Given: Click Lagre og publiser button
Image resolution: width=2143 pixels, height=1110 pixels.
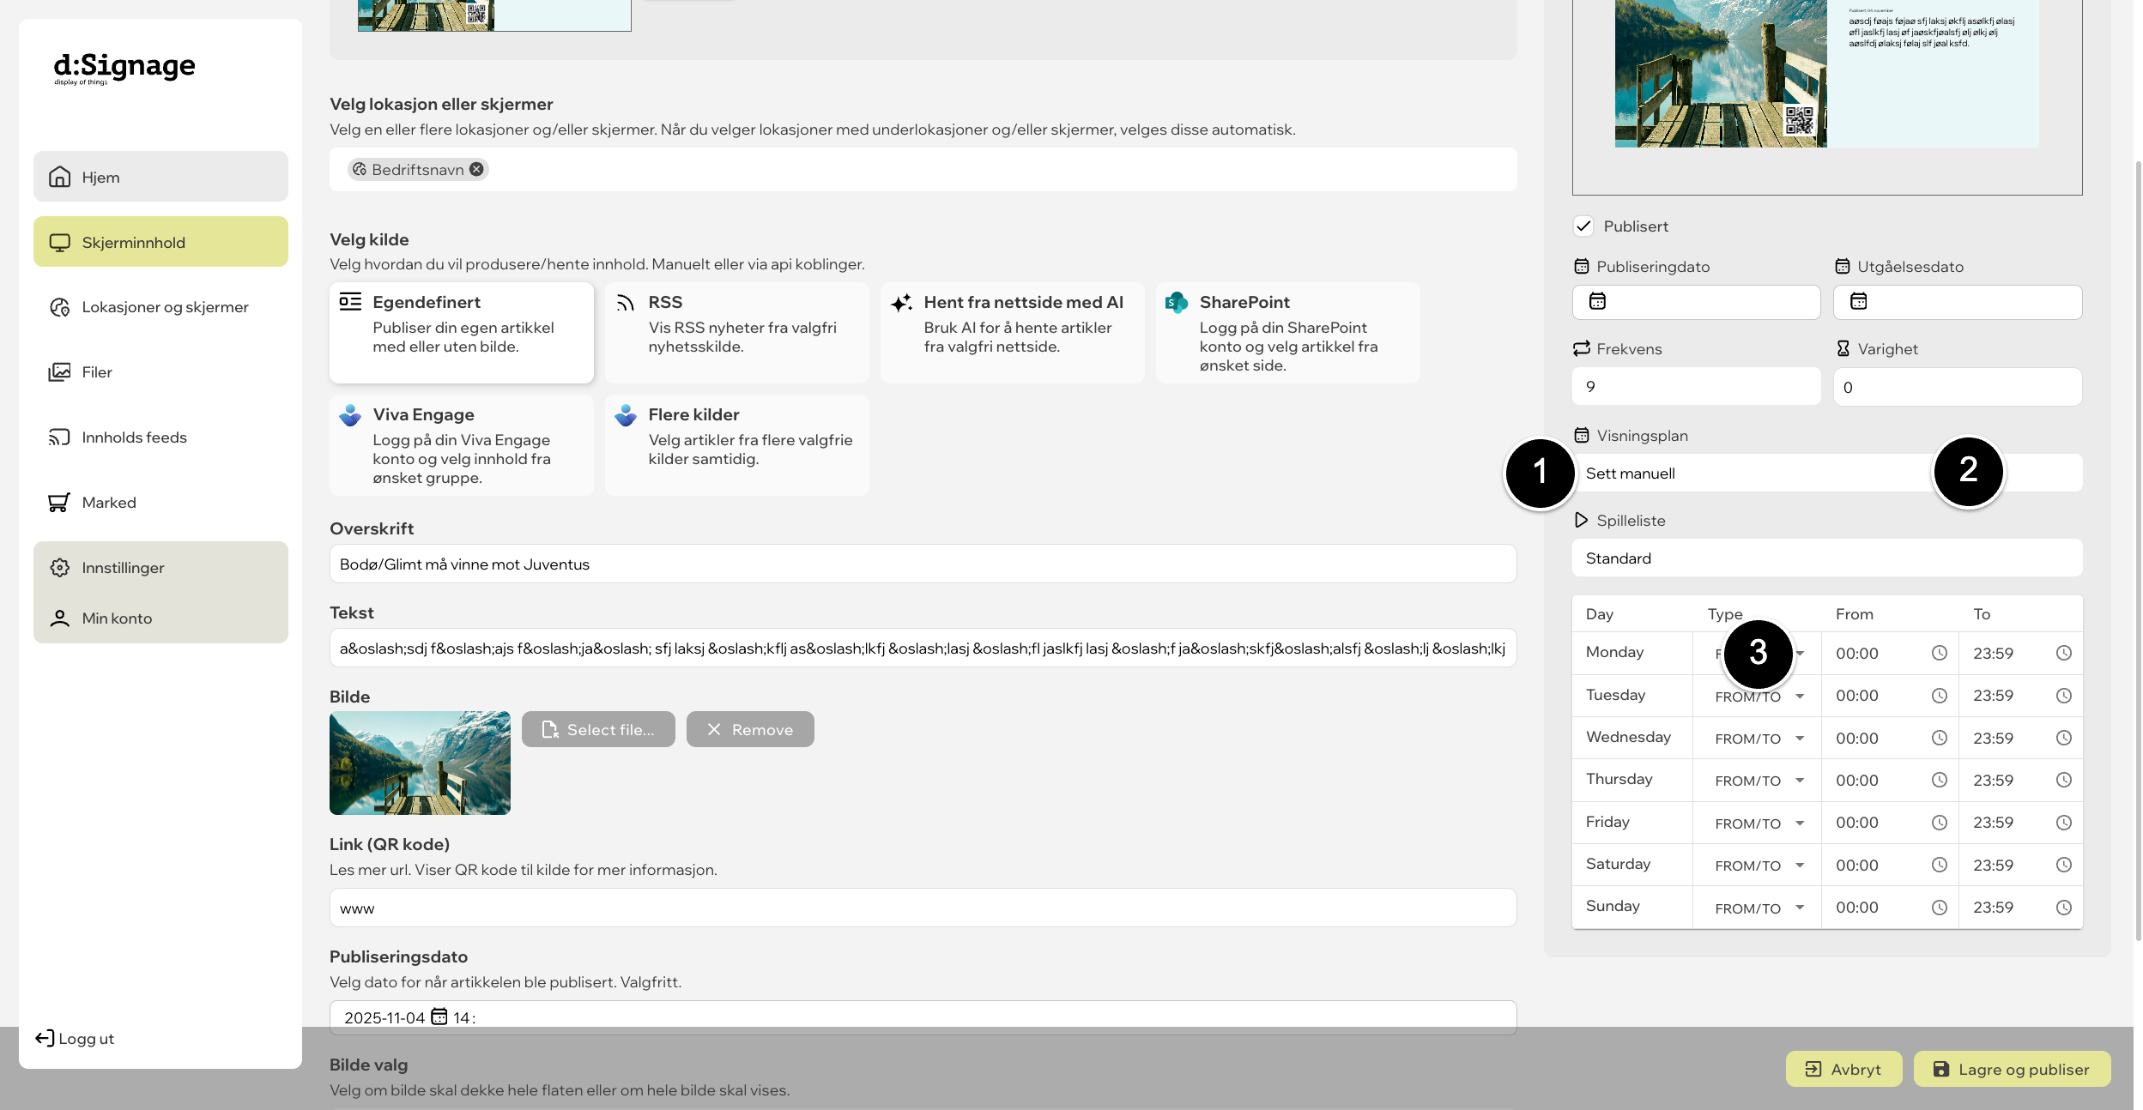Looking at the screenshot, I should (x=2012, y=1069).
